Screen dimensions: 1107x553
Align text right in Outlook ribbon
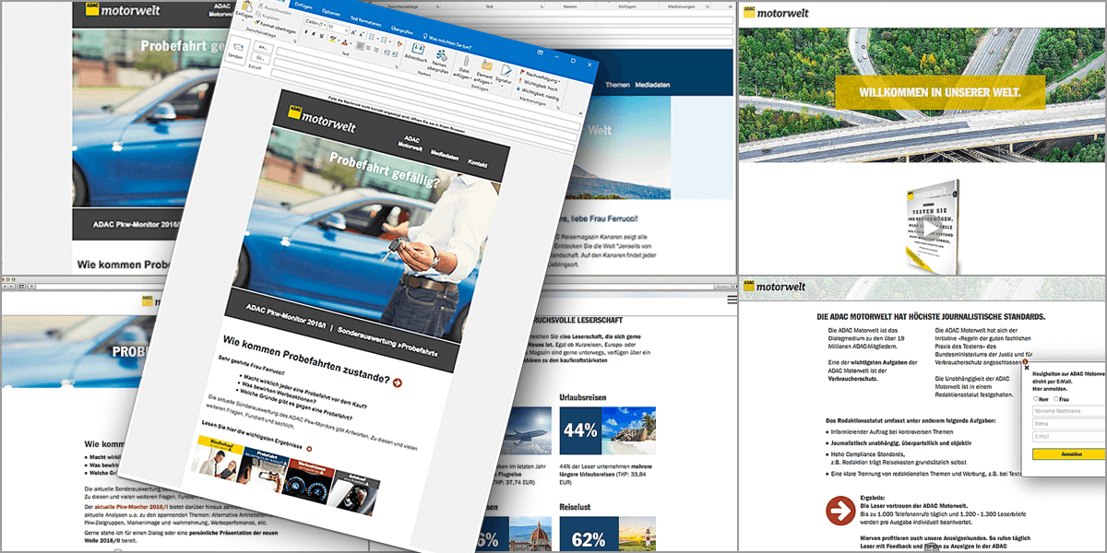375,50
